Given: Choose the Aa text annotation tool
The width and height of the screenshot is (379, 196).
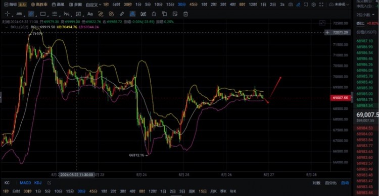Looking at the screenshot, I should 90,14.
